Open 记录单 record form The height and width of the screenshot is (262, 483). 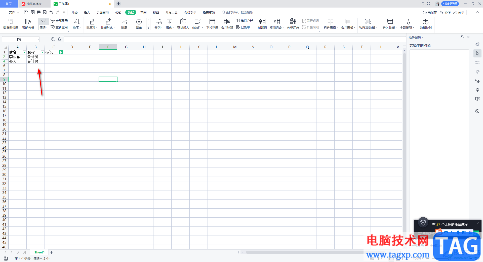[x=243, y=27]
